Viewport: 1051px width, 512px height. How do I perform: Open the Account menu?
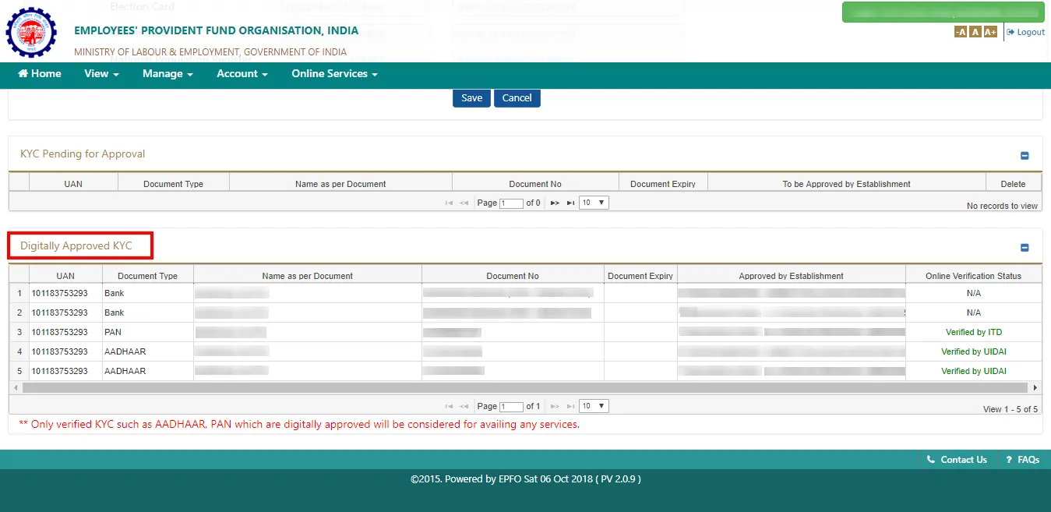[x=242, y=73]
